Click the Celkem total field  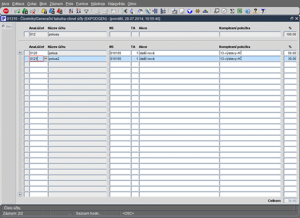(x=290, y=201)
